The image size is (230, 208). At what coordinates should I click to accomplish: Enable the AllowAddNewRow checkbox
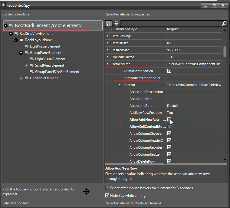(x=169, y=120)
